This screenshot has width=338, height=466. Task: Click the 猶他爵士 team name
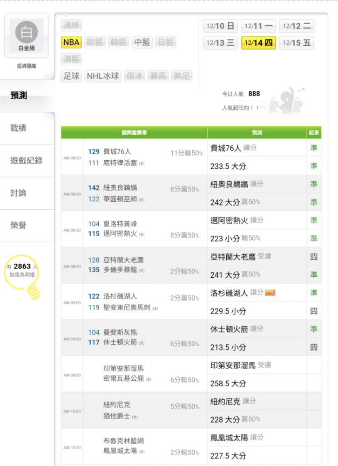[x=117, y=416]
